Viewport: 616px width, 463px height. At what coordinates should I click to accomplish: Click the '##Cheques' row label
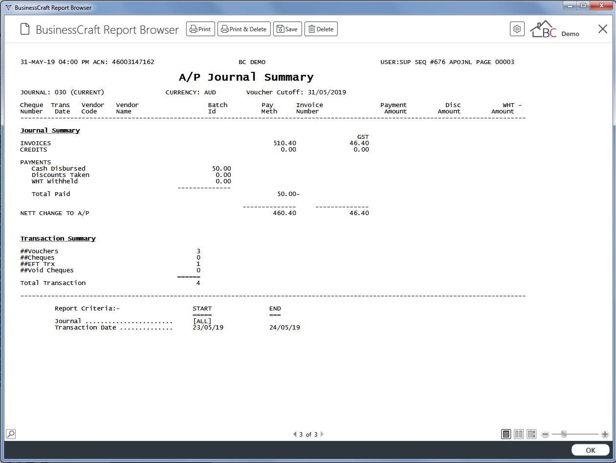37,258
